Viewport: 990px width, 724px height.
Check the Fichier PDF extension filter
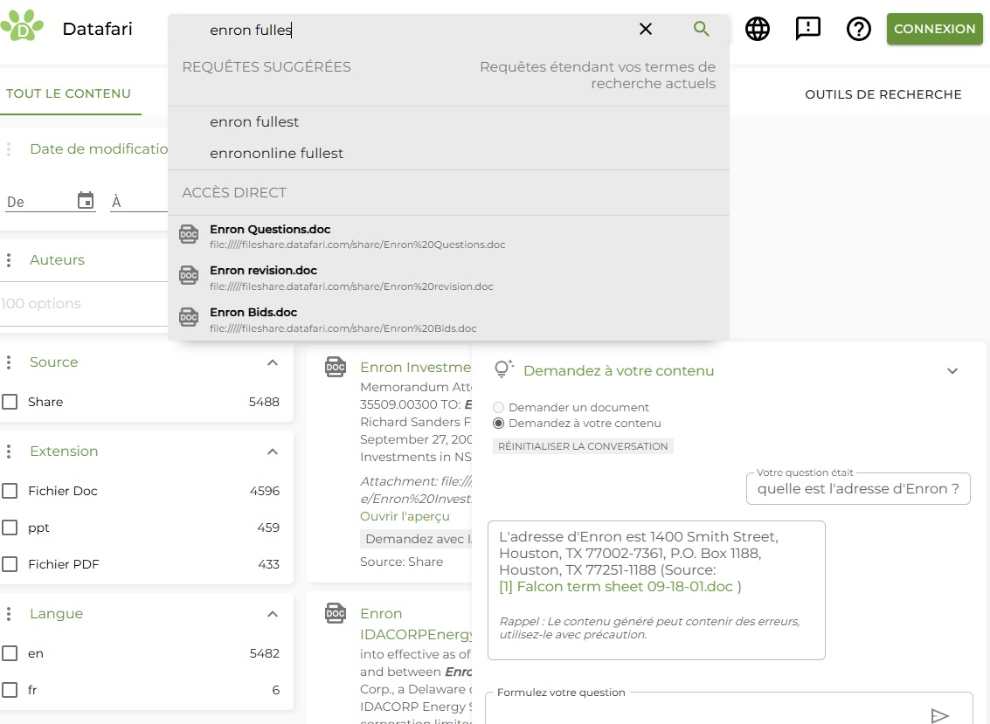[x=10, y=564]
